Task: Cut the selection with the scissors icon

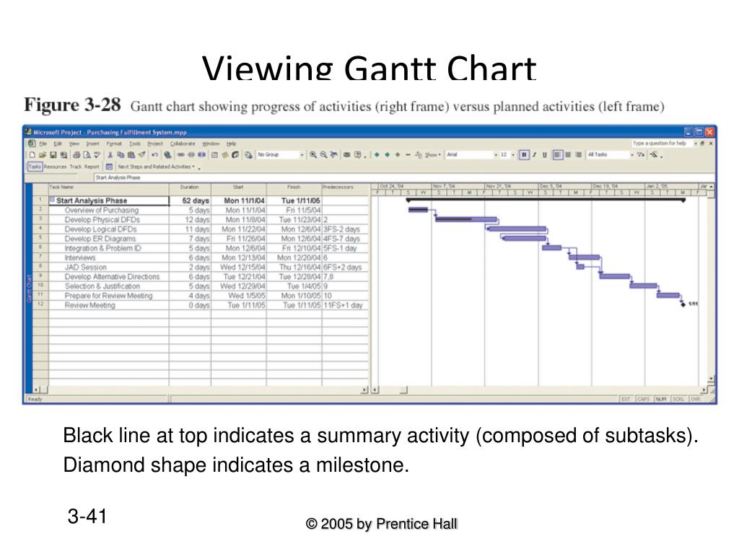Action: click(x=110, y=154)
